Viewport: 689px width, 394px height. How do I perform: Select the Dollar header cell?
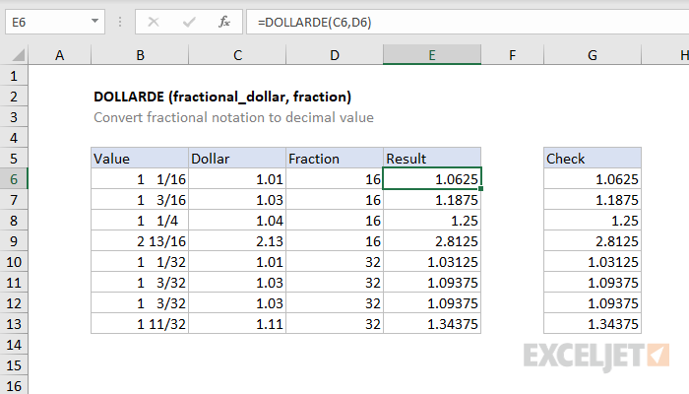[x=237, y=159]
